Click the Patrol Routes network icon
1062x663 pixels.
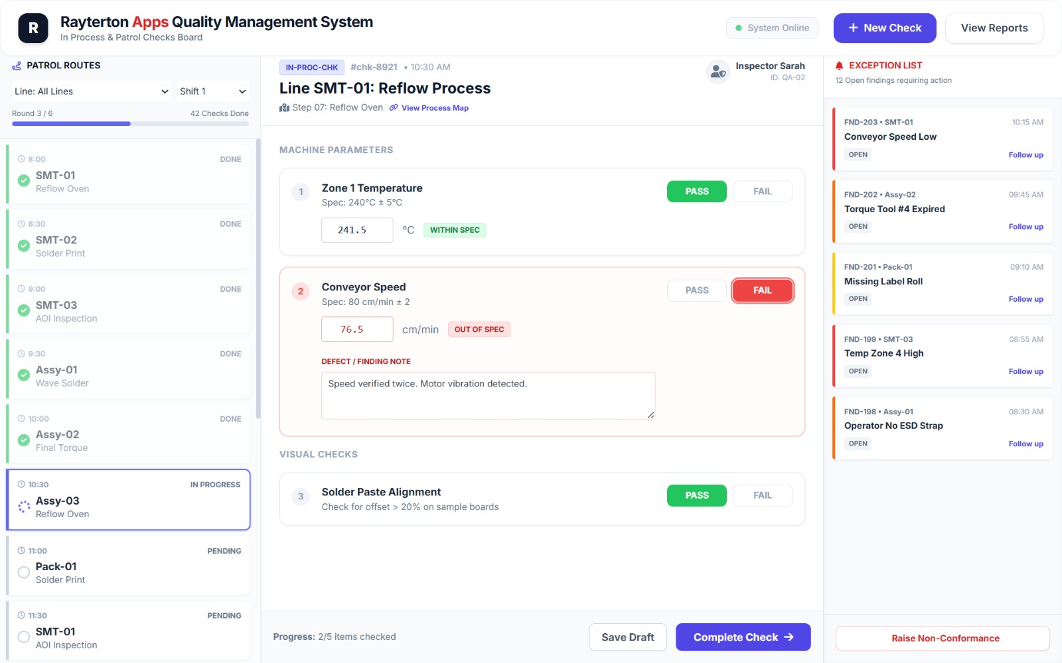[17, 65]
